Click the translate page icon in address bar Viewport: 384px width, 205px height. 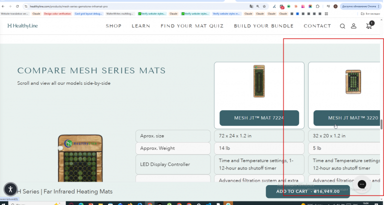pos(251,6)
